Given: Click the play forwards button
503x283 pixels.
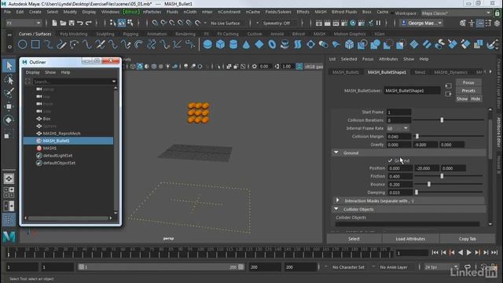Looking at the screenshot, I should coord(469,253).
